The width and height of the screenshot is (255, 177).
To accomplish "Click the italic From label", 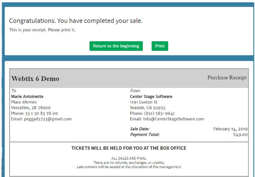I will click(135, 91).
